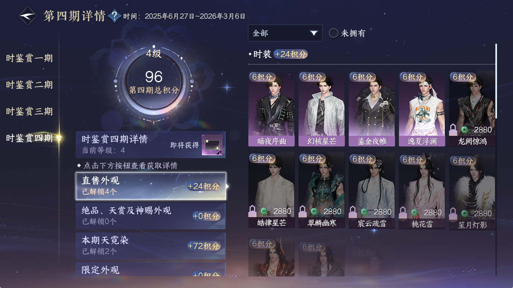Click the back arrow icon
513x288 pixels.
point(28,16)
